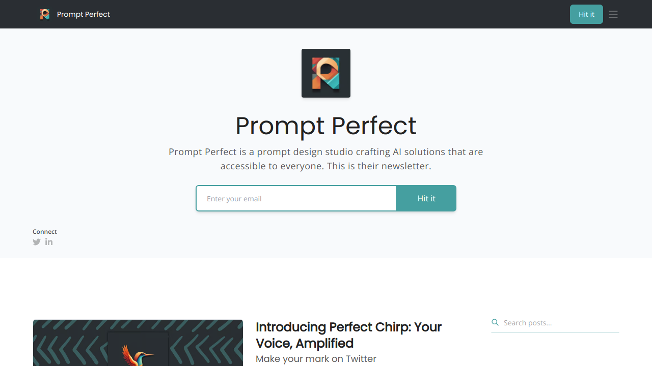Image resolution: width=652 pixels, height=366 pixels.
Task: Click the empty dark area of the top navbar
Action: click(x=336, y=14)
